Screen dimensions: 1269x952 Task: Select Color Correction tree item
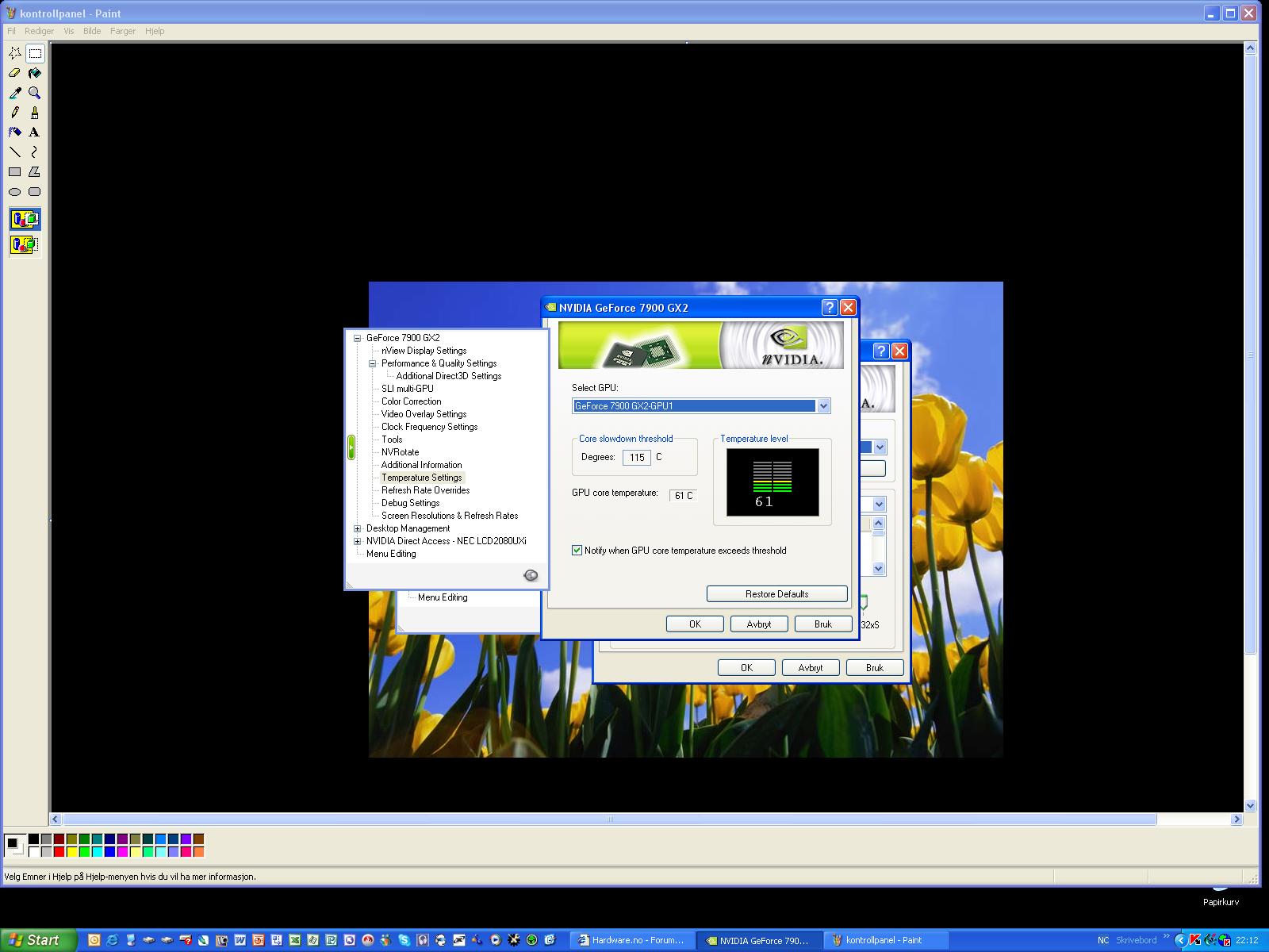(411, 401)
